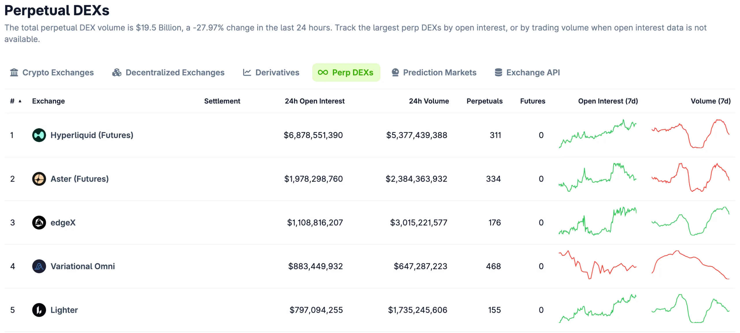Click the edgeX logo icon
The width and height of the screenshot is (740, 333).
click(39, 222)
